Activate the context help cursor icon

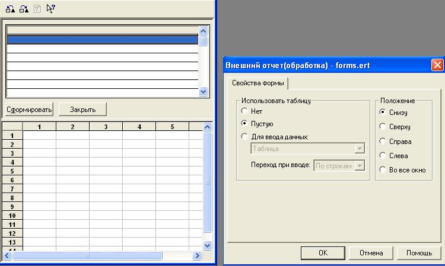(50, 8)
